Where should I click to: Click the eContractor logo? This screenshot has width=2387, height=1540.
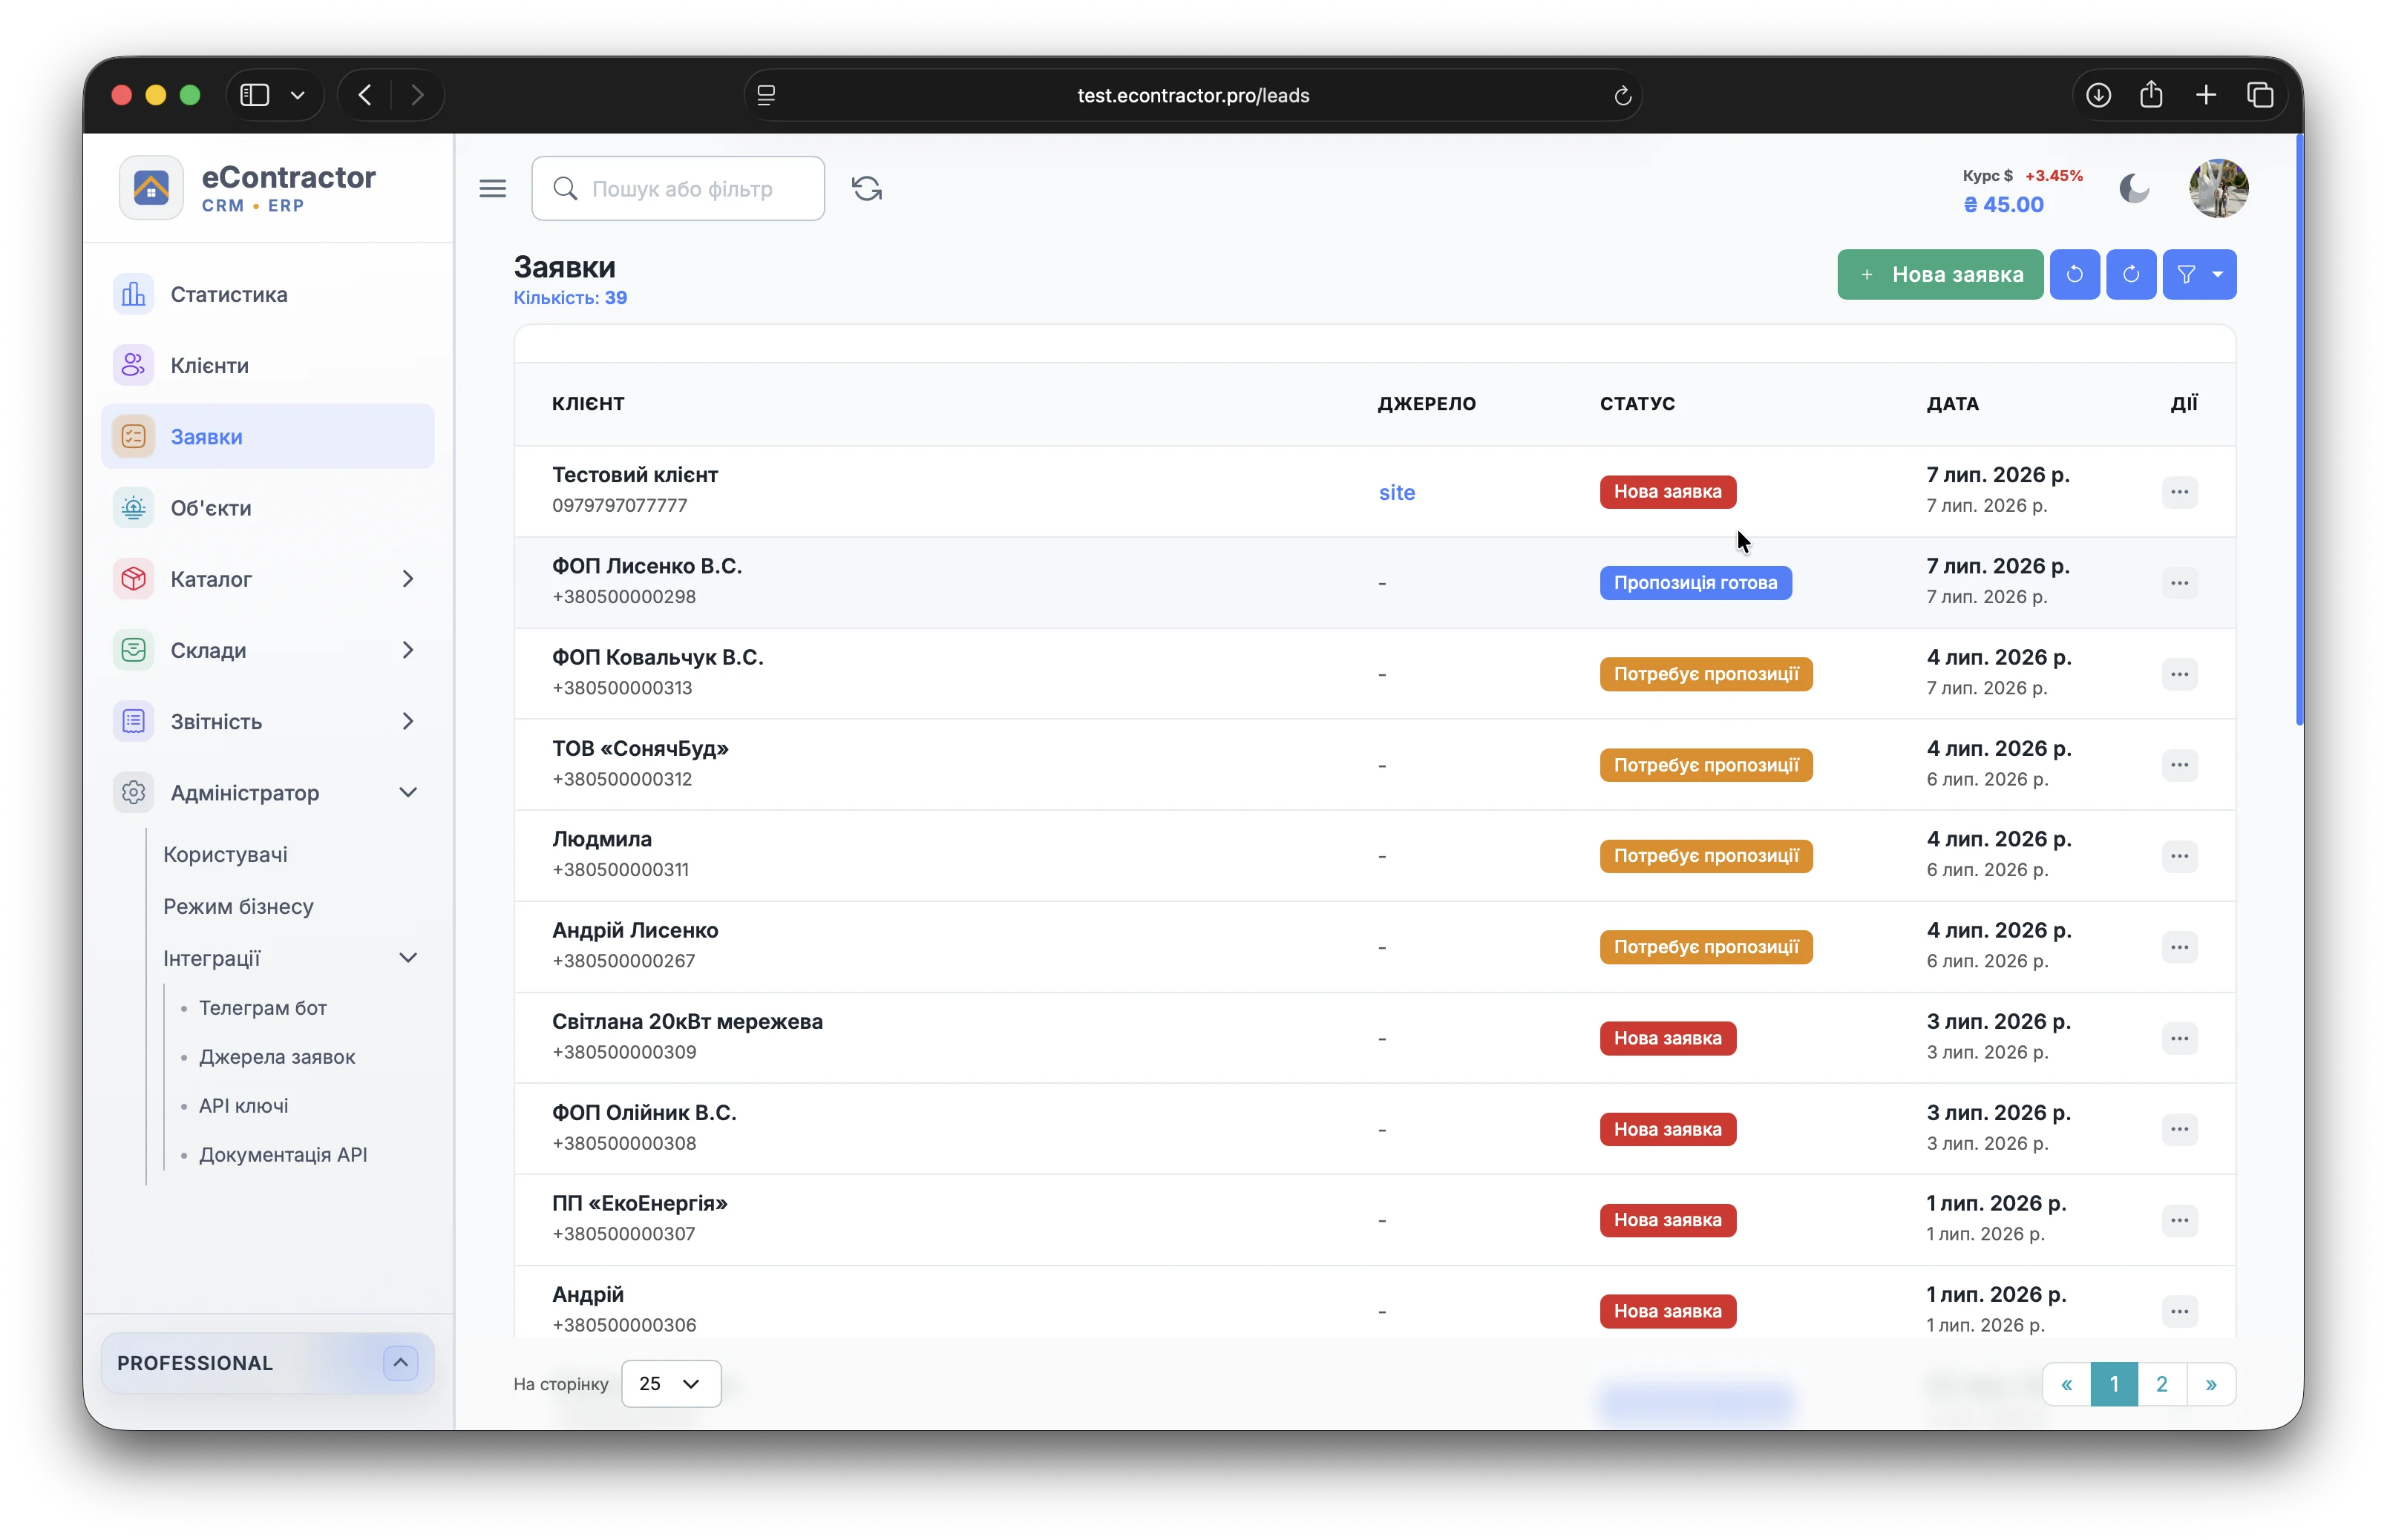151,187
